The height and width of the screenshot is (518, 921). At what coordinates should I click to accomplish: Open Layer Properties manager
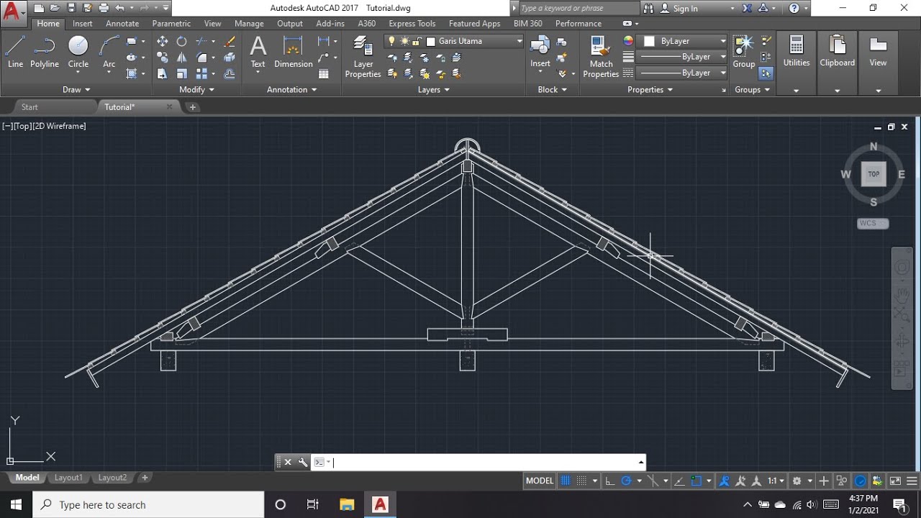point(363,58)
